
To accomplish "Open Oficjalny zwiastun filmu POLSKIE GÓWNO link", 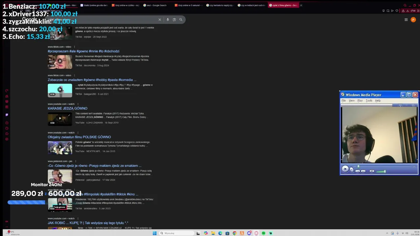I will pos(79,137).
